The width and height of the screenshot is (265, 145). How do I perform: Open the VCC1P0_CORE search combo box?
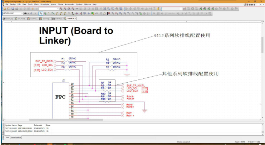coord(13,13)
